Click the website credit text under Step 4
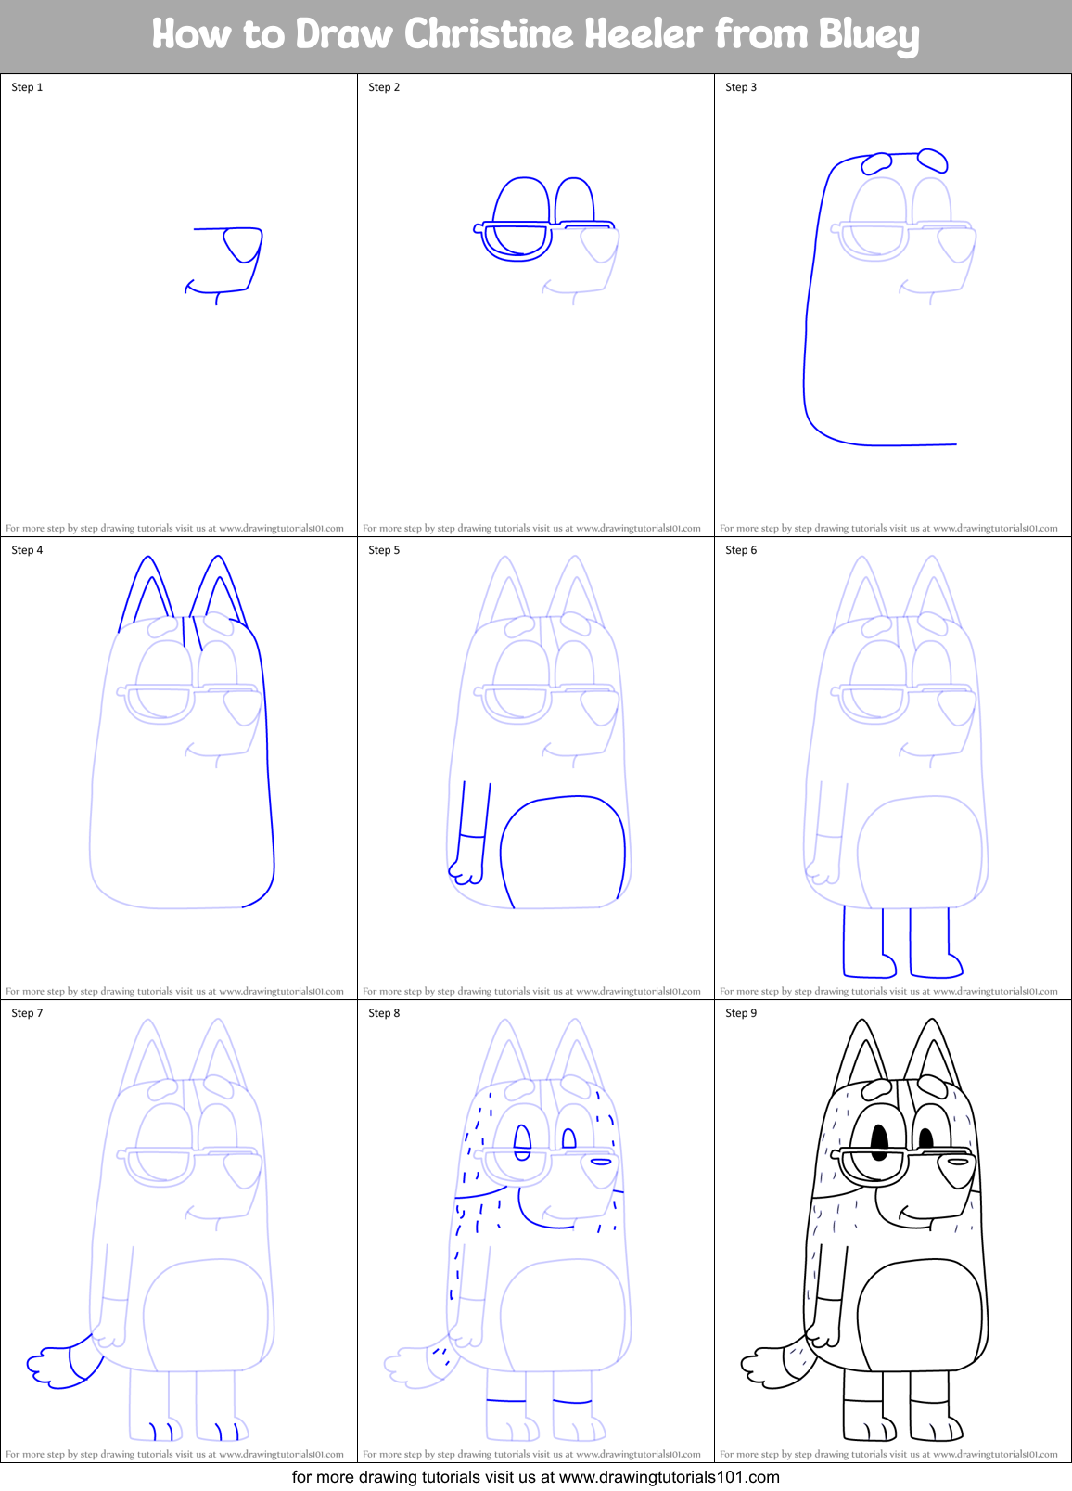This screenshot has width=1072, height=1491. coord(174,991)
